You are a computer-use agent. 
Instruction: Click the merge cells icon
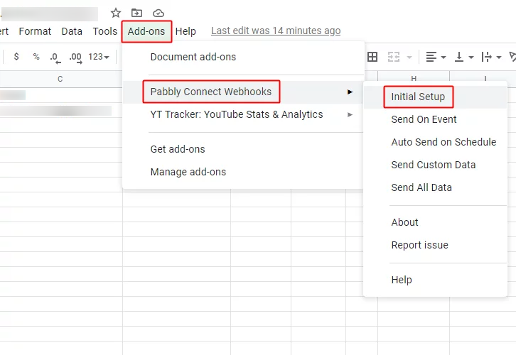[x=393, y=57]
